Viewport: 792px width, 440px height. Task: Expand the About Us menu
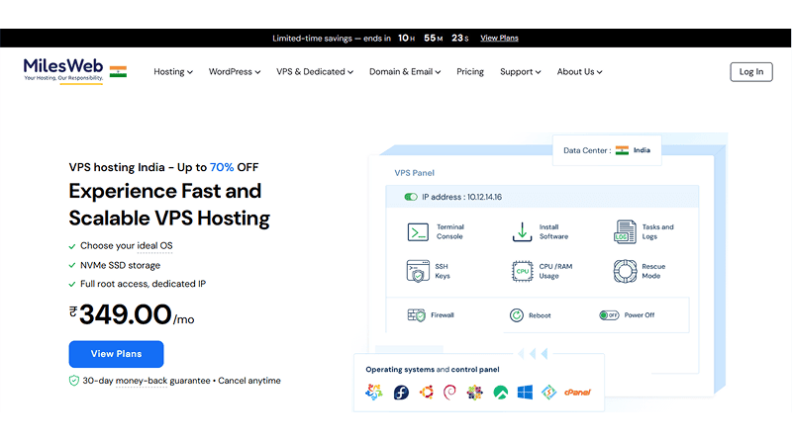[580, 71]
